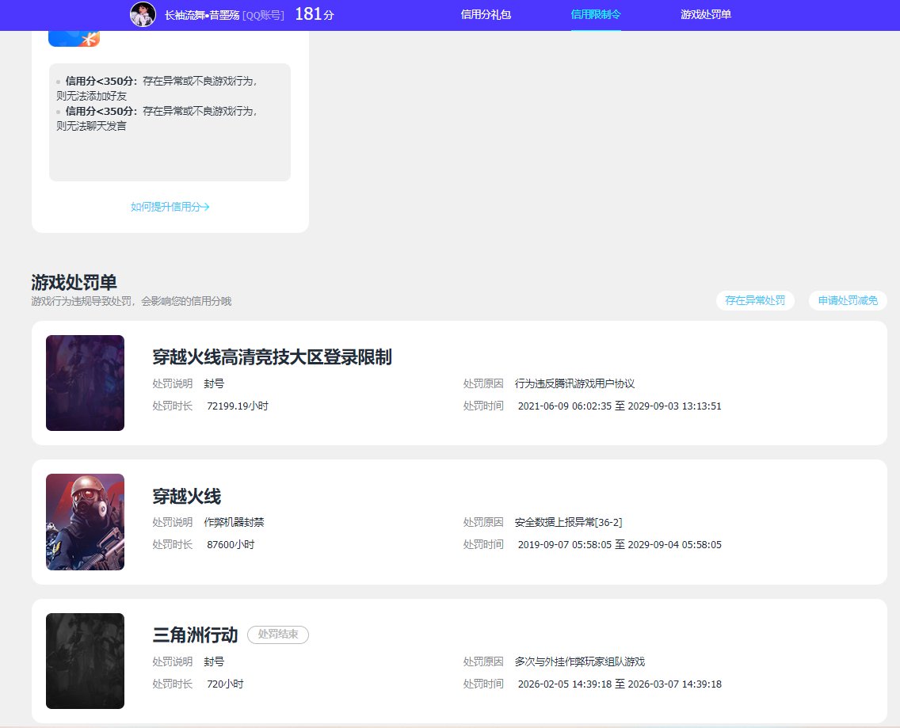Select the 三角洲行动 penalty title

pyautogui.click(x=195, y=635)
